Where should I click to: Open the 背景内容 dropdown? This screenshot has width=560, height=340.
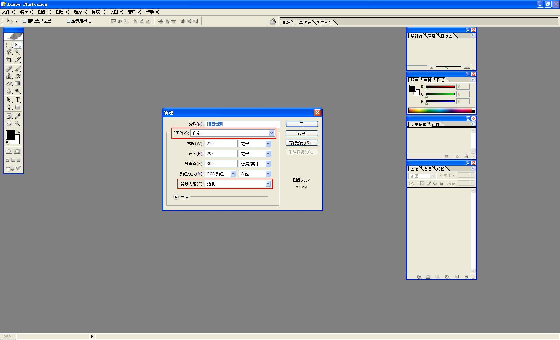pos(268,184)
